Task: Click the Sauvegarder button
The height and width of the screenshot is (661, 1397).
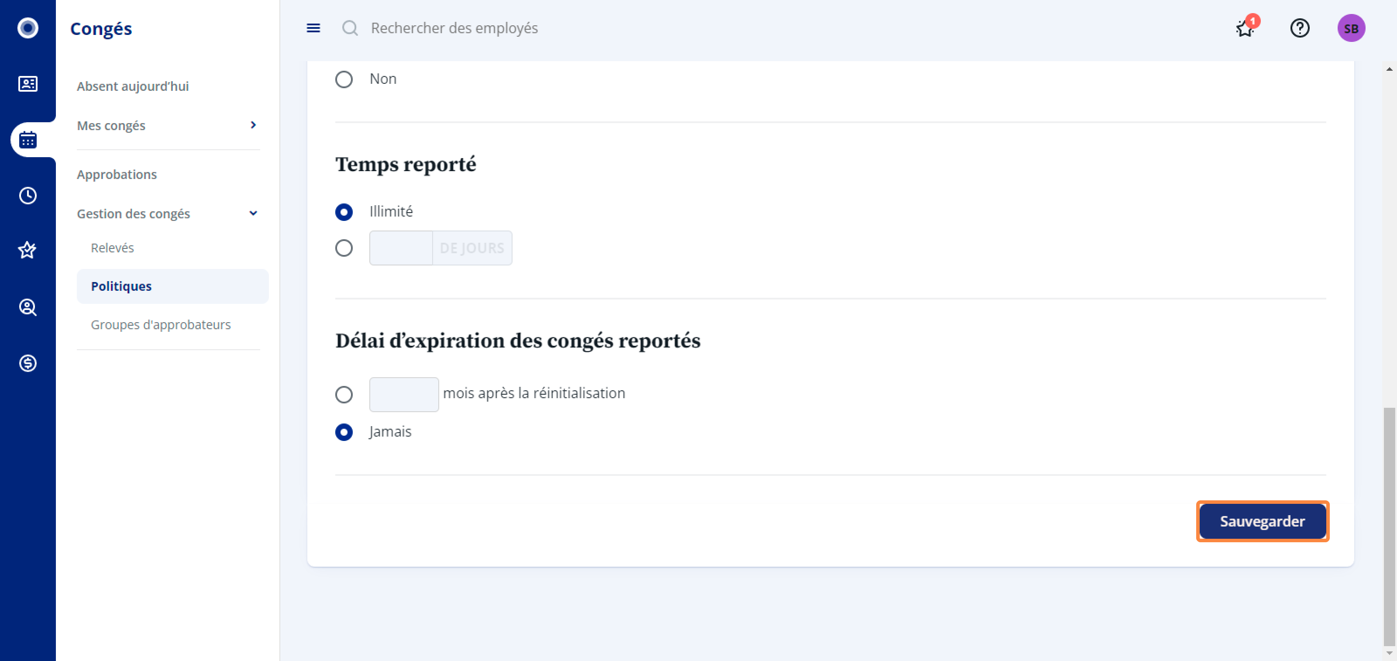Action: pos(1263,521)
